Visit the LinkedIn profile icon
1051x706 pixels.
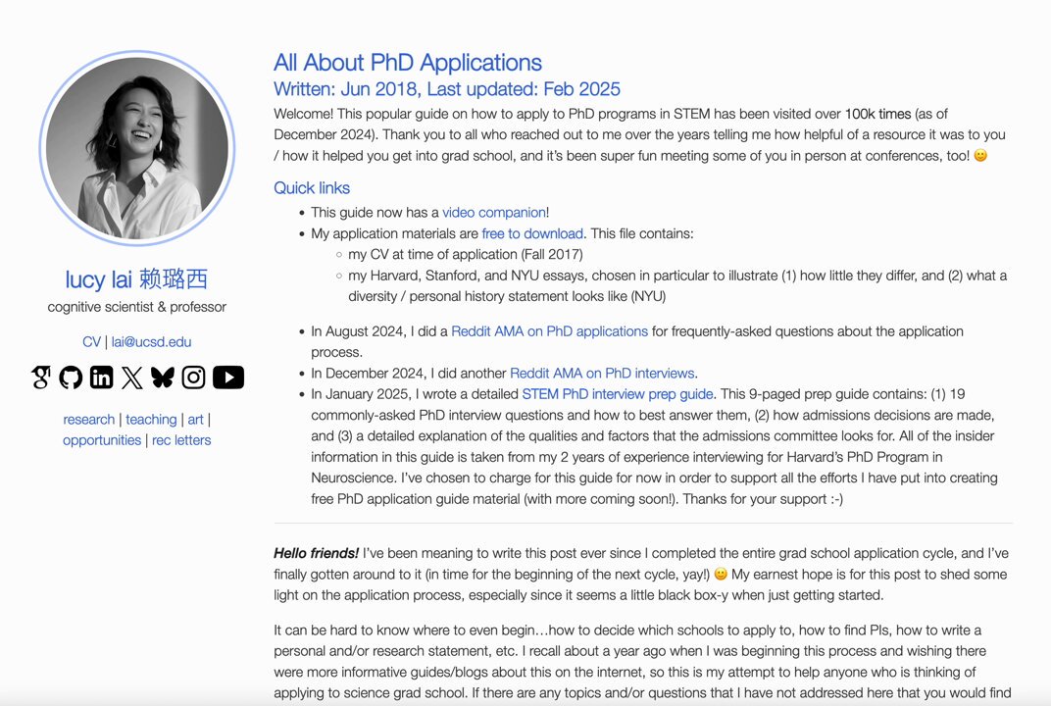pyautogui.click(x=101, y=378)
